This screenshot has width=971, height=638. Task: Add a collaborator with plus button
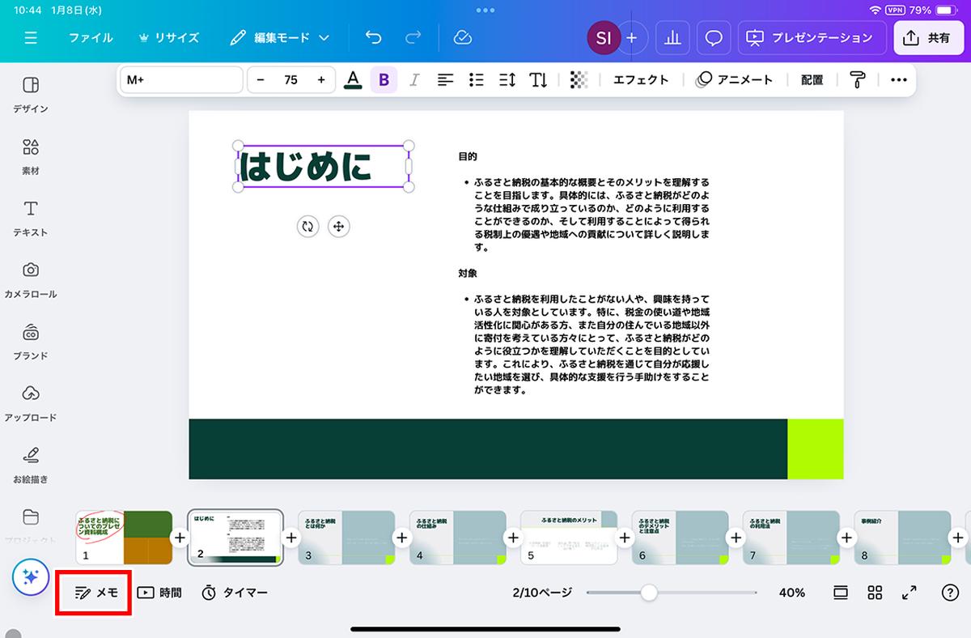pyautogui.click(x=632, y=38)
